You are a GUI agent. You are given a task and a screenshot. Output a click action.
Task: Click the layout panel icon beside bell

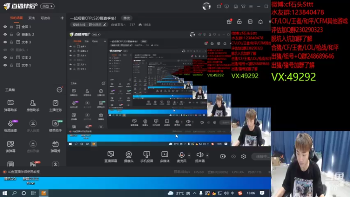point(250,21)
